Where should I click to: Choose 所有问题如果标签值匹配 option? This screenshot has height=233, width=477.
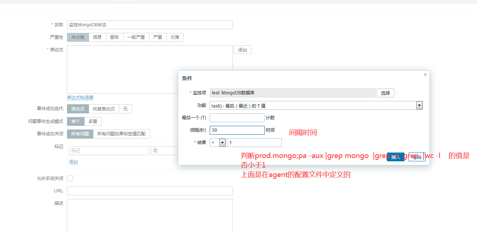pyautogui.click(x=121, y=134)
